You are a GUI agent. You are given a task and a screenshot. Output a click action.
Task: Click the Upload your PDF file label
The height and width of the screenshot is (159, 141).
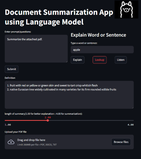16,132
